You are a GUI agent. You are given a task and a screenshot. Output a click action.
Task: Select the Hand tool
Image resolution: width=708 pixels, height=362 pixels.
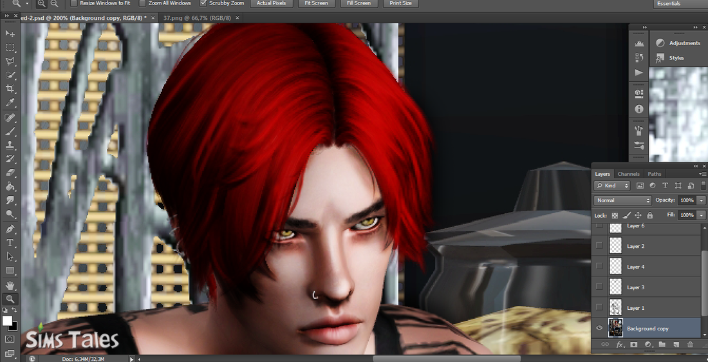tap(10, 285)
